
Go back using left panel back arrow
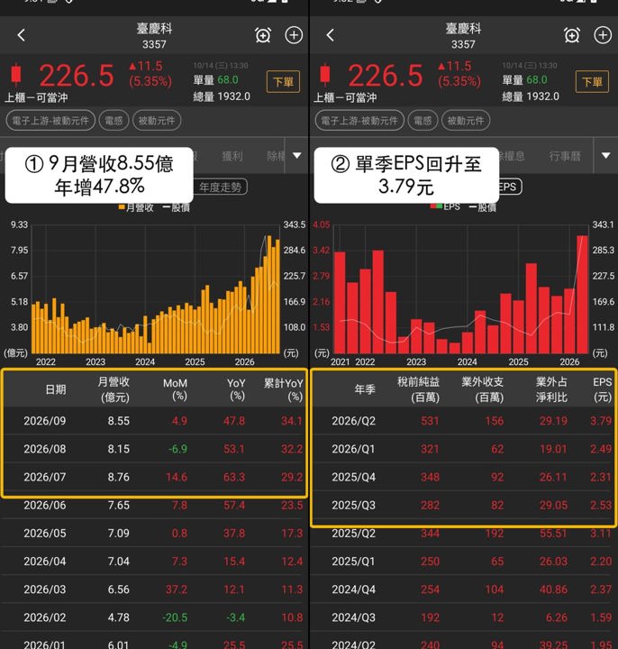(x=22, y=35)
